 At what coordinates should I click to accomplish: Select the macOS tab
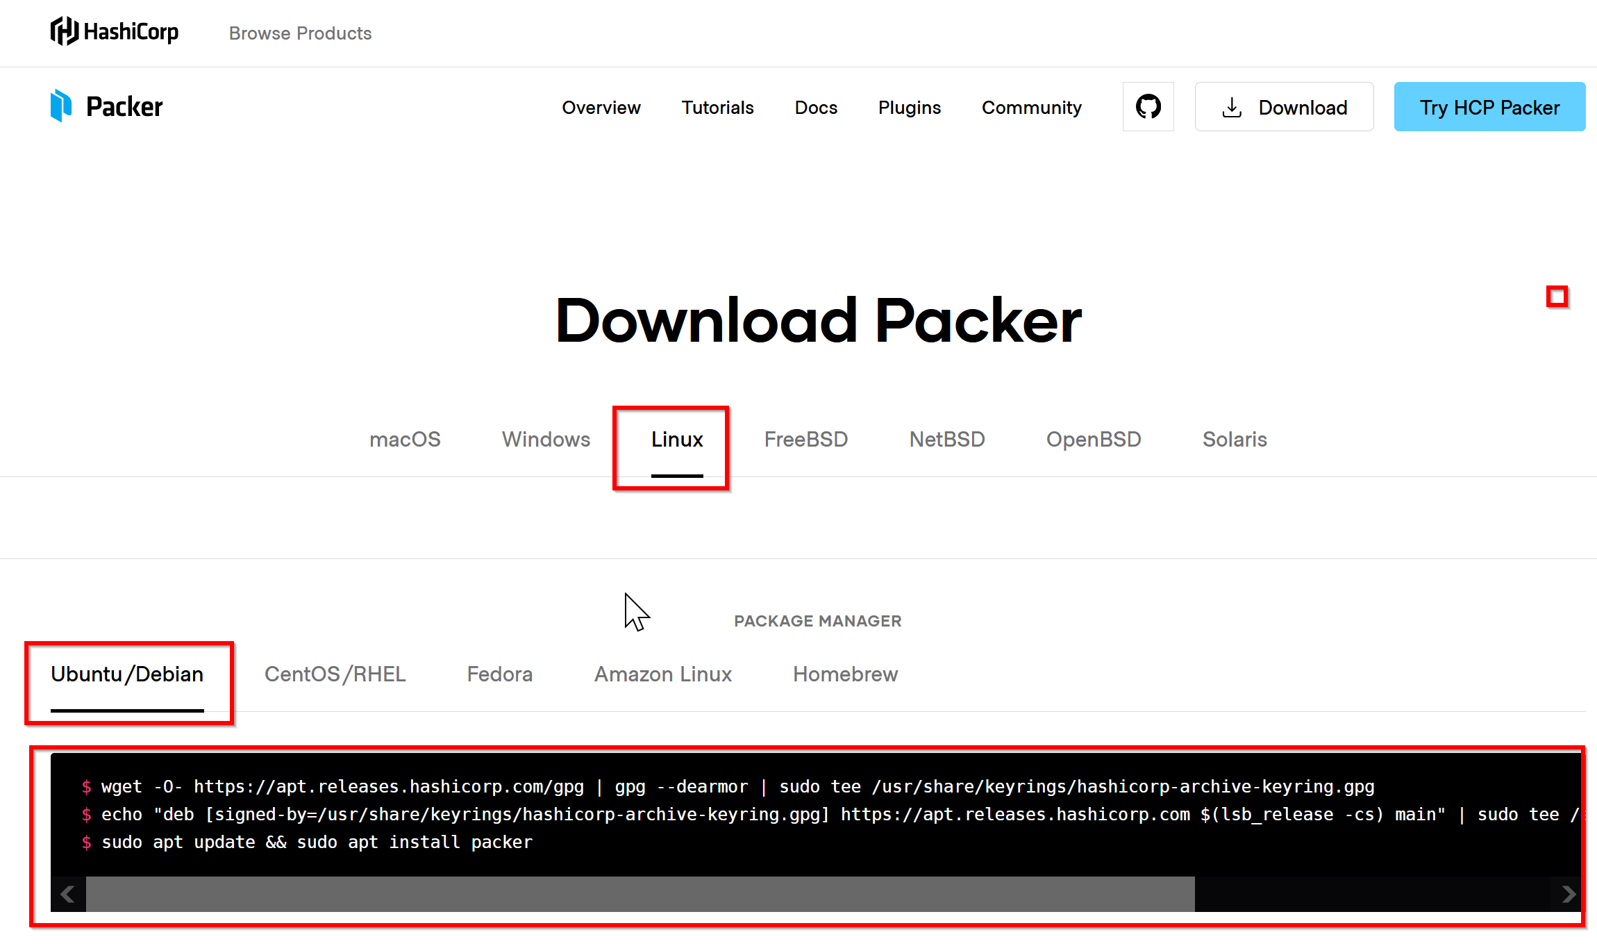point(405,440)
